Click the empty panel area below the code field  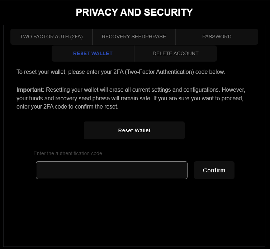(x=134, y=211)
